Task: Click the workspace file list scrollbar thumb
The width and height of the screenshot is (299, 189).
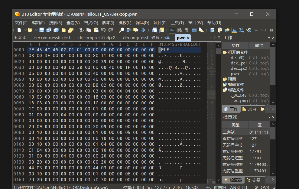Action: coord(273,66)
